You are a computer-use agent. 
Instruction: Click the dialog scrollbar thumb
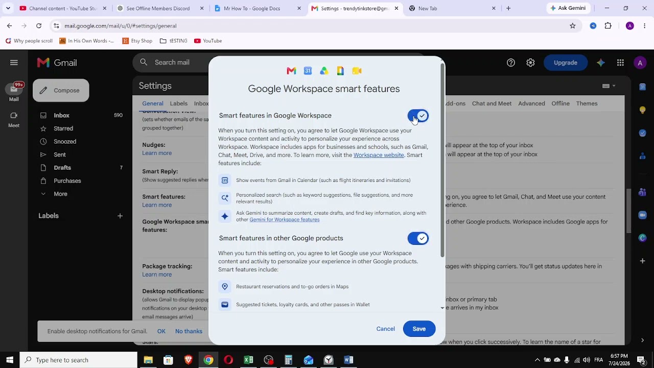pyautogui.click(x=442, y=161)
